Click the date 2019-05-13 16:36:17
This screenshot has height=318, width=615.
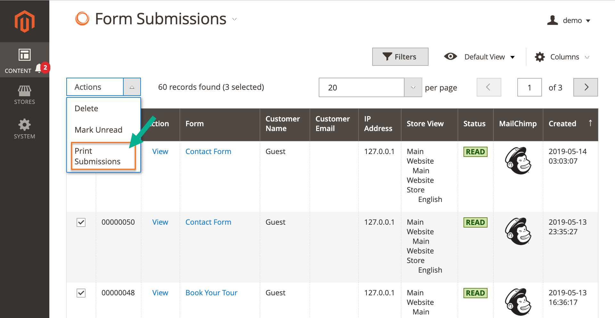point(568,298)
